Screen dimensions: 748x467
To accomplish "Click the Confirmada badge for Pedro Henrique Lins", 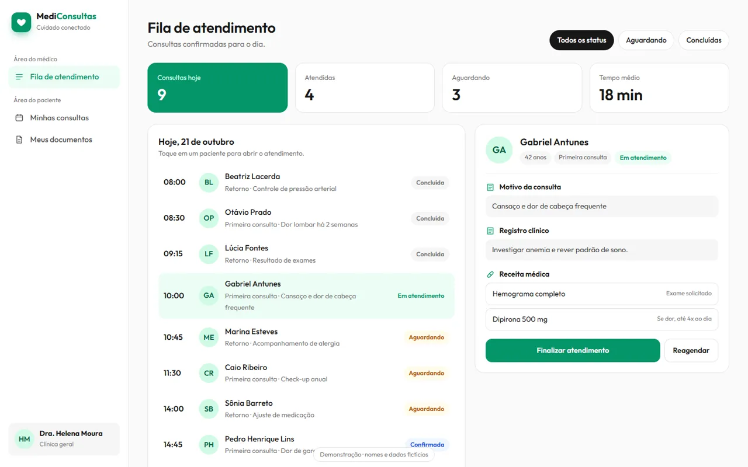I will (x=427, y=445).
